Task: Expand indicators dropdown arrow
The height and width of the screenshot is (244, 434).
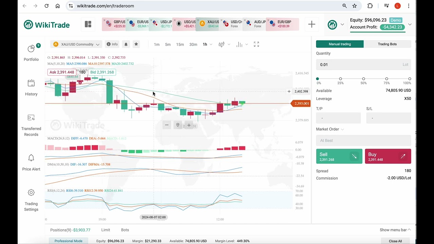Action: 246,44
